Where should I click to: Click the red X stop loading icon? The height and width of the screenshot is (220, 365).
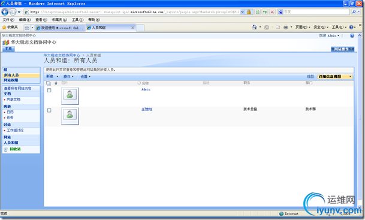click(x=272, y=12)
